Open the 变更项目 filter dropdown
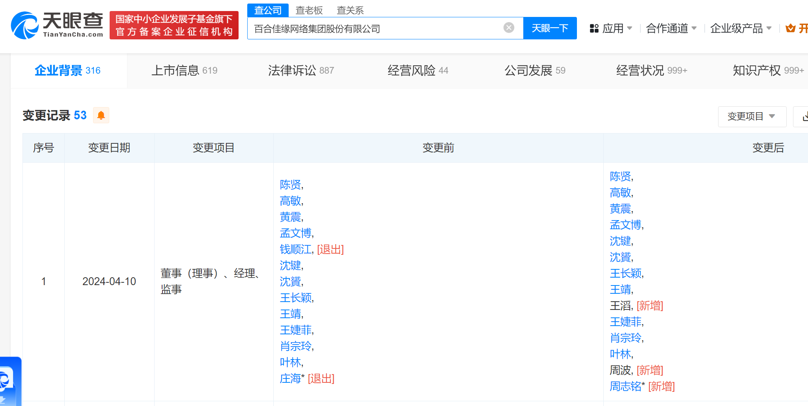Image resolution: width=808 pixels, height=406 pixels. point(752,117)
